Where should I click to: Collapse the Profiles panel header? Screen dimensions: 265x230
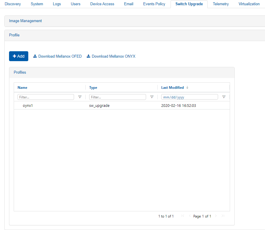point(20,72)
